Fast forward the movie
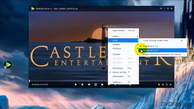194x109 pixels. pyautogui.click(x=102, y=84)
